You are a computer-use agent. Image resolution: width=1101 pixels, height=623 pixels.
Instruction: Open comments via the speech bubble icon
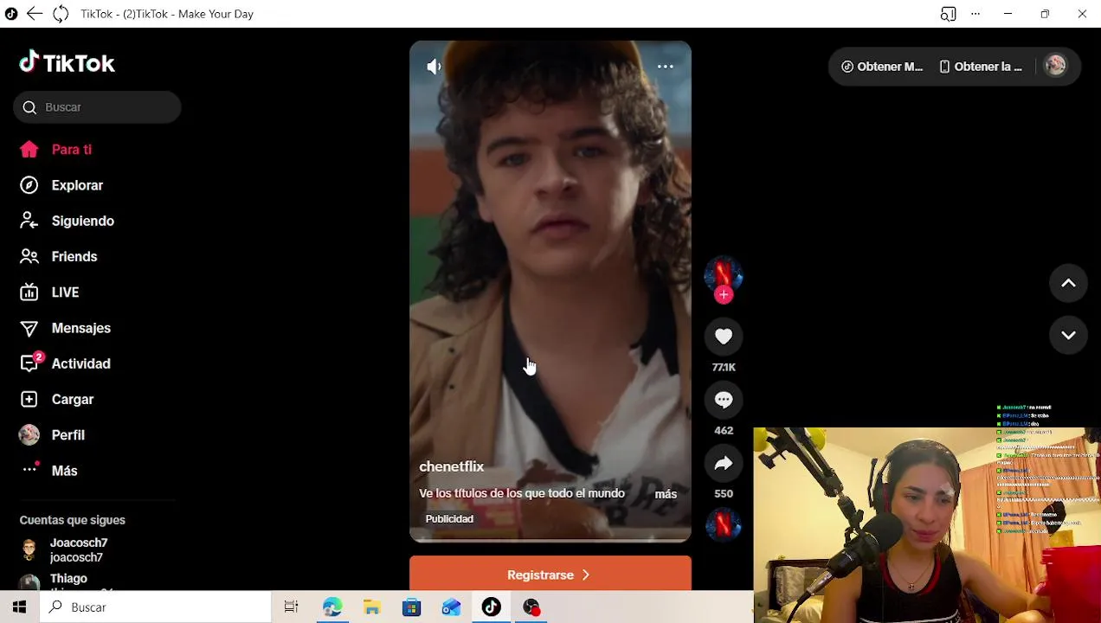point(724,400)
